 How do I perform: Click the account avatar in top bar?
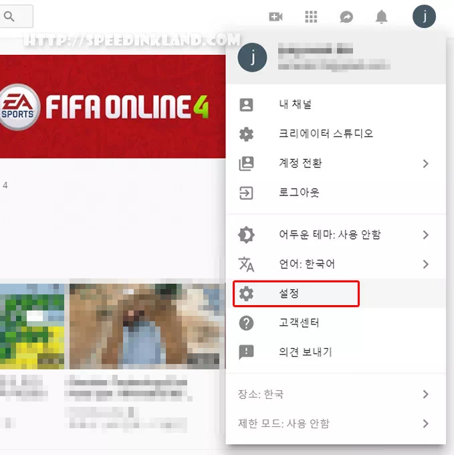tap(424, 16)
